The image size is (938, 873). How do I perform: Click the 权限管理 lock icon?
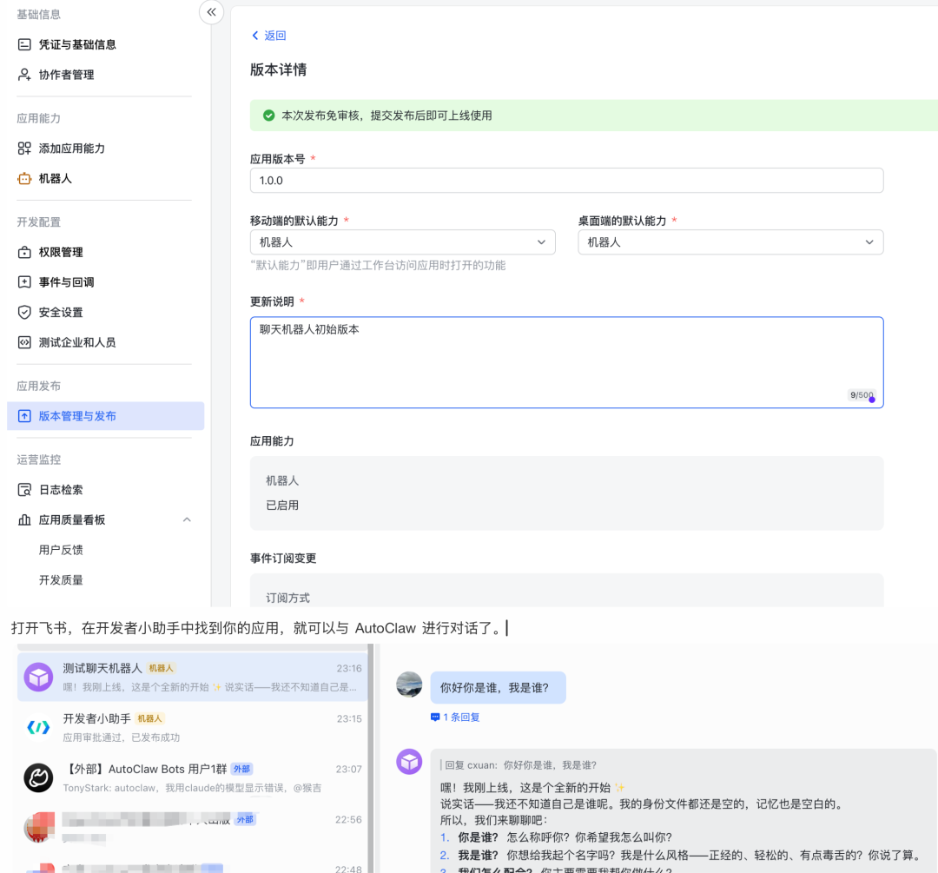24,252
